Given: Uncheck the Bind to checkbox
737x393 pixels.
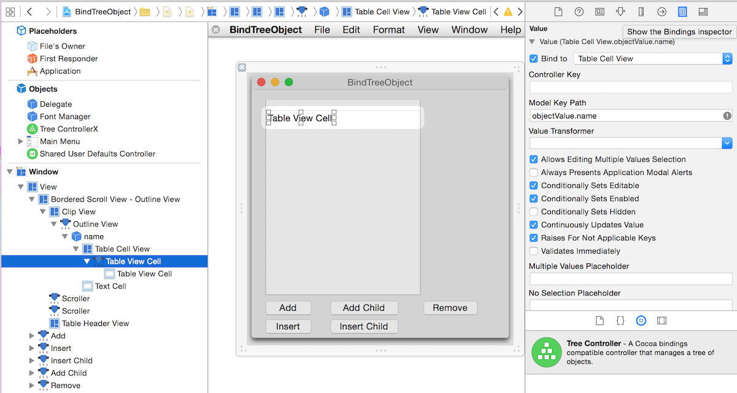Looking at the screenshot, I should 534,58.
